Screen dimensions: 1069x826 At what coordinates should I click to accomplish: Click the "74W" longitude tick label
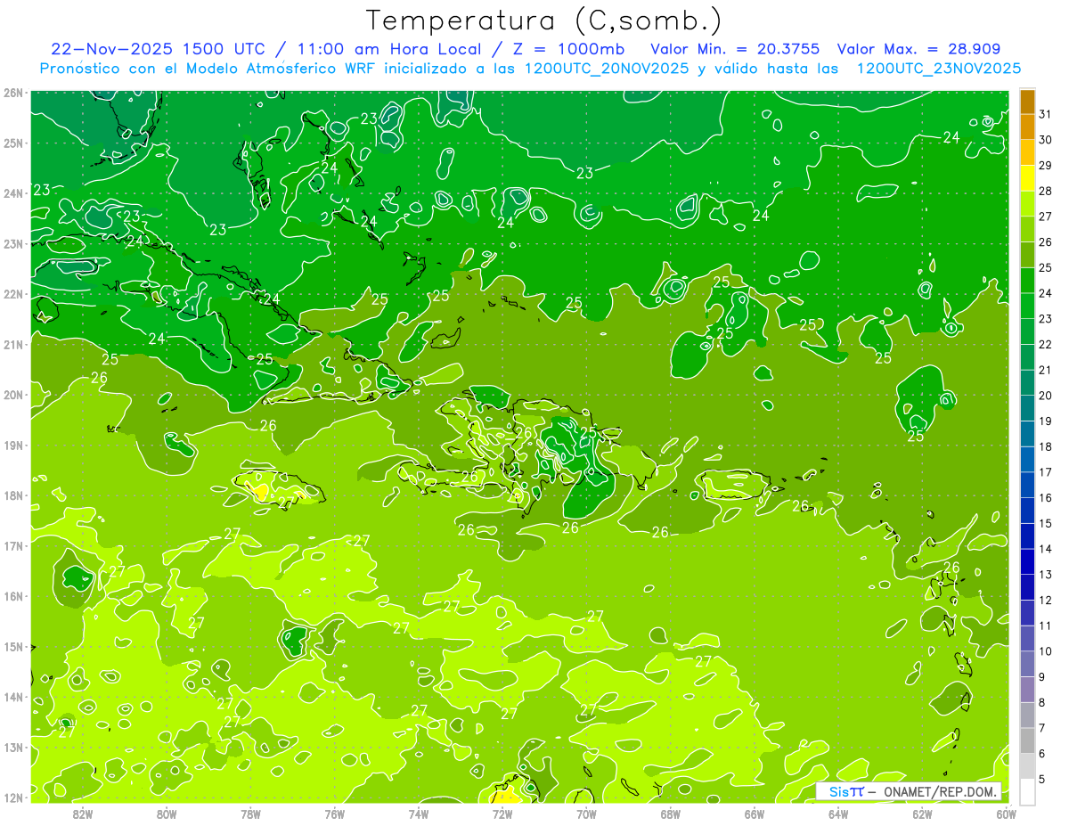coord(419,813)
